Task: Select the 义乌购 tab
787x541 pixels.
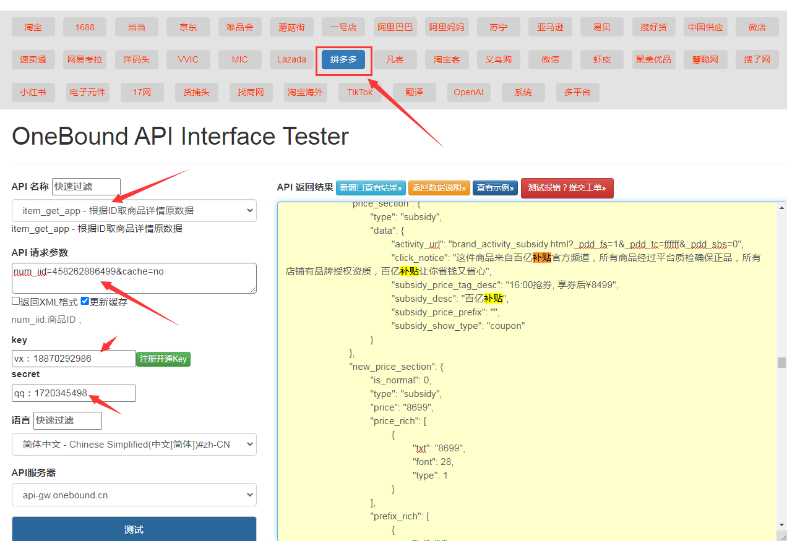Action: [499, 59]
